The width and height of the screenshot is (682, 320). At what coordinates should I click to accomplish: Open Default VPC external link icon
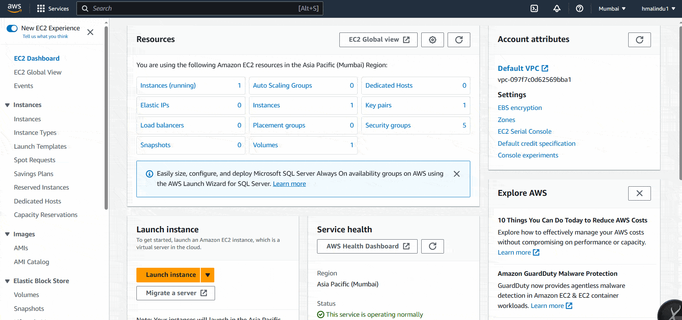[x=545, y=68]
